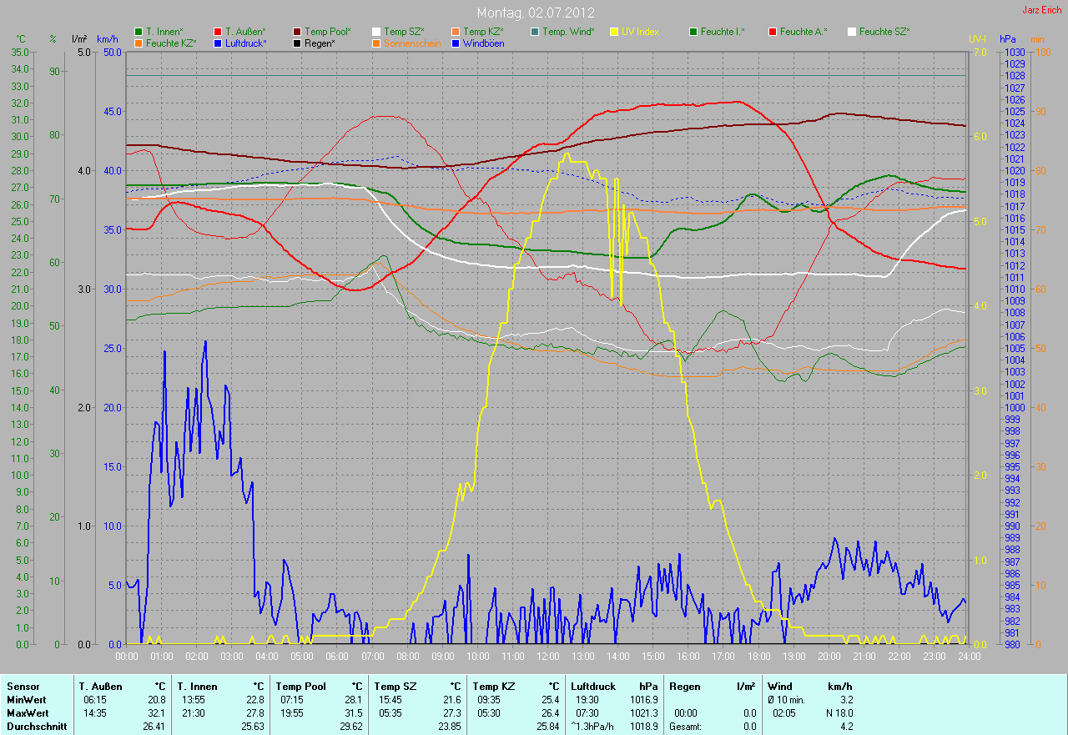The height and width of the screenshot is (735, 1068).
Task: Select the black swatch beside Regen
Action: [x=297, y=43]
